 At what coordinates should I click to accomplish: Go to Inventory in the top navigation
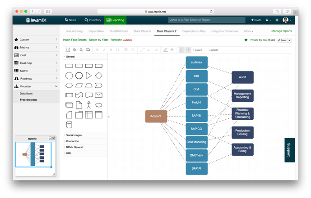click(x=93, y=20)
